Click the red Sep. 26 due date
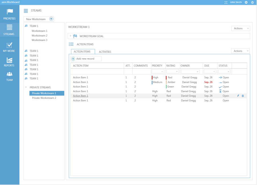Viewport: 257px width, 185px height. 208,82
